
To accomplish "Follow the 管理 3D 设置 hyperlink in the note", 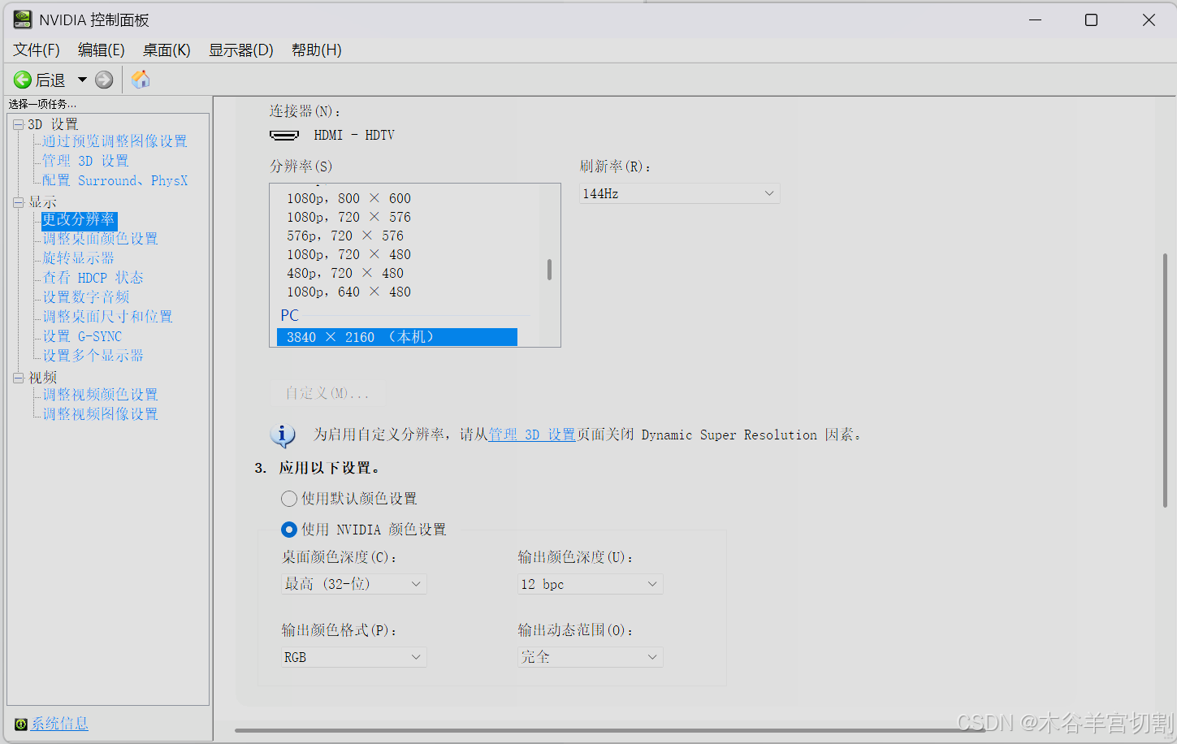I will click(x=532, y=435).
